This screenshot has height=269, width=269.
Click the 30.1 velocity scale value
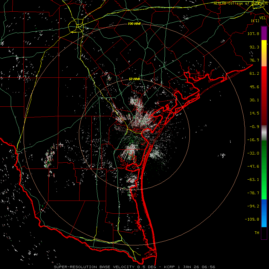pyautogui.click(x=254, y=100)
